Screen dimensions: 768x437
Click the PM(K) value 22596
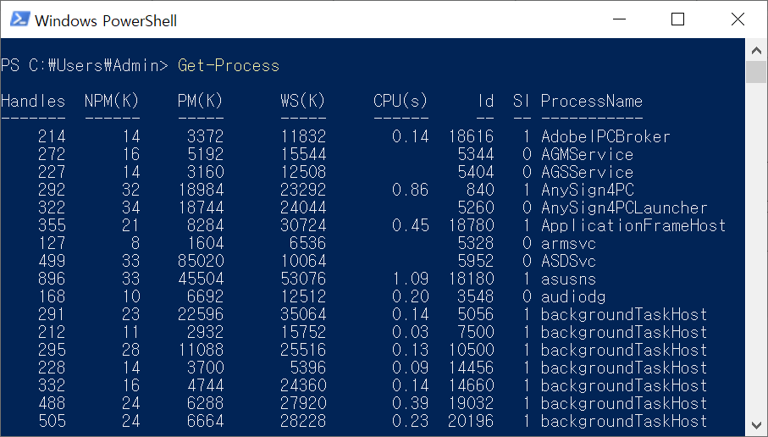coord(201,314)
